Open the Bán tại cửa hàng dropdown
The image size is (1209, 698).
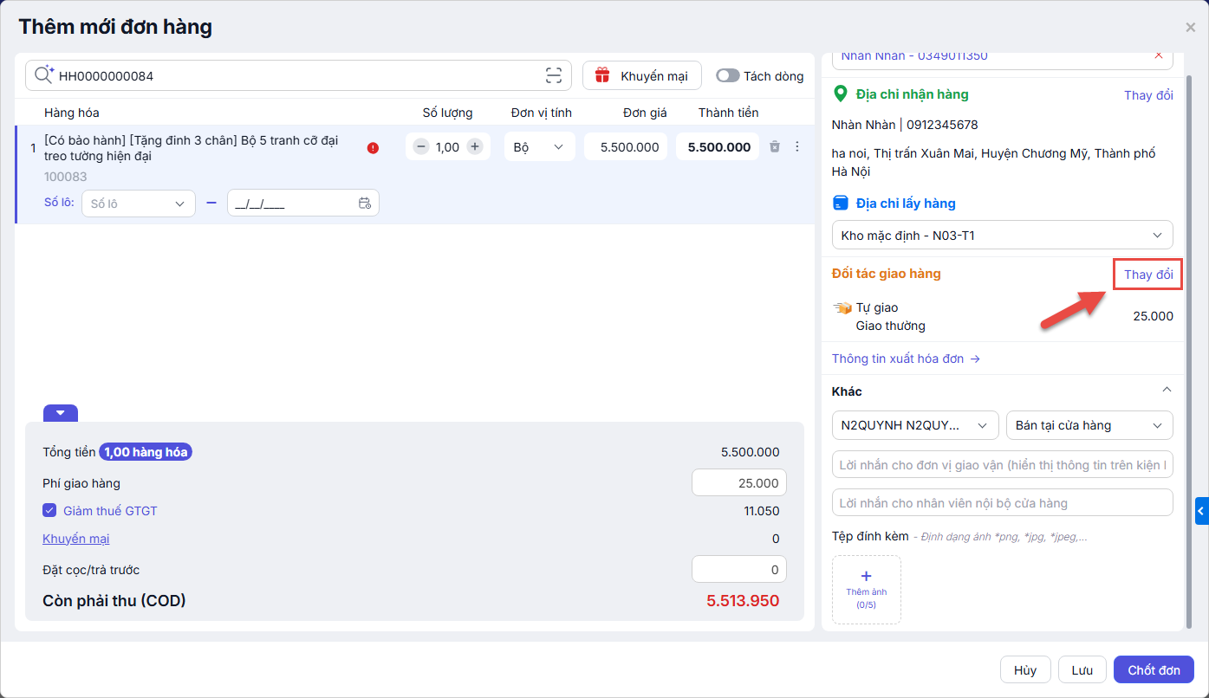point(1089,425)
